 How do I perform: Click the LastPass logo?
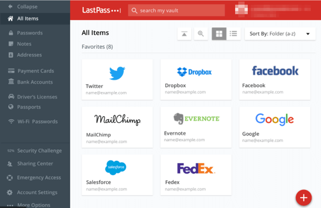(x=101, y=10)
